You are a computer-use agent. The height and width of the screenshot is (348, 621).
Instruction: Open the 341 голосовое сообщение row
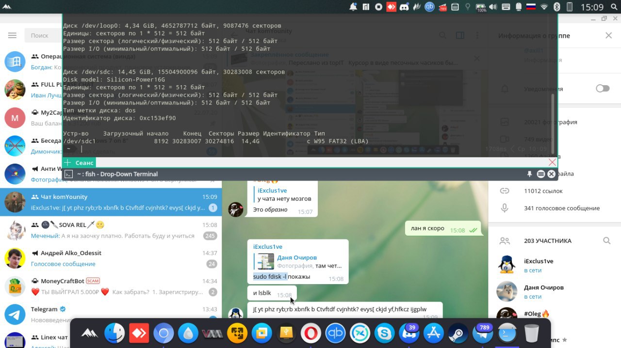click(555, 208)
